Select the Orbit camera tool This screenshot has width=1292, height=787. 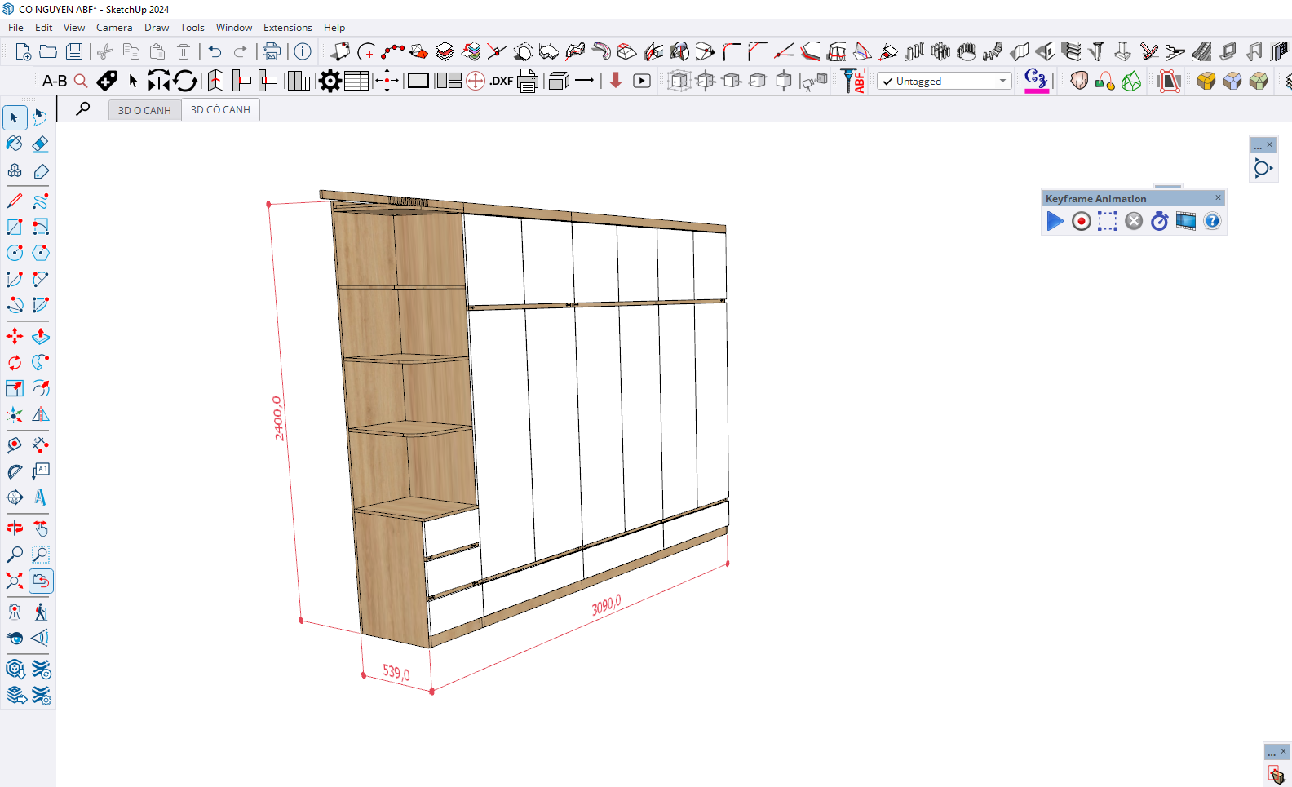[x=15, y=528]
